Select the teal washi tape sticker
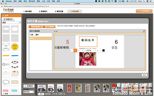The image size is (154, 96). pyautogui.click(x=15, y=90)
